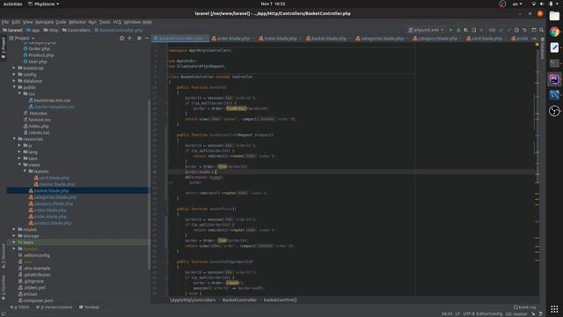
Task: Open the VCS menu
Action: pyautogui.click(x=117, y=22)
